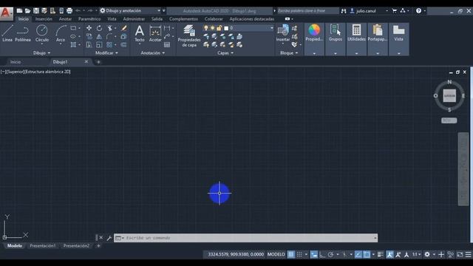Switch to the Salida ribbon tab
The width and height of the screenshot is (473, 266).
[x=157, y=18]
